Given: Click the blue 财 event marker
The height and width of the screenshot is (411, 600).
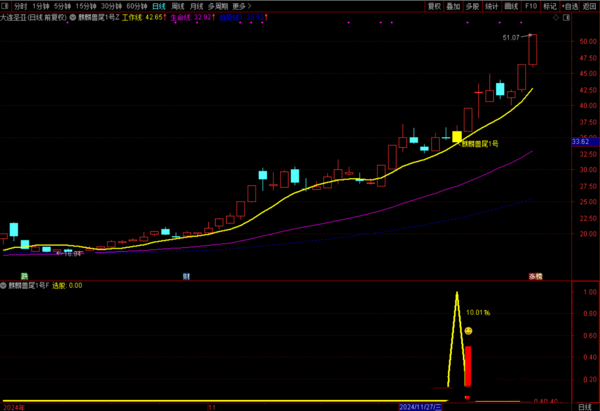Looking at the screenshot, I should (187, 276).
